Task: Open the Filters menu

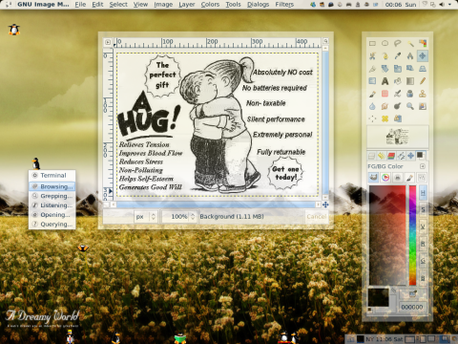Action: [284, 5]
